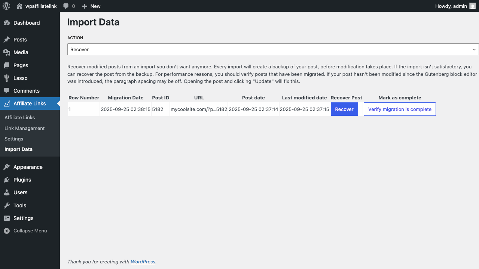Viewport: 479px width, 269px height.
Task: Select the Import Data submenu item
Action: [x=18, y=149]
